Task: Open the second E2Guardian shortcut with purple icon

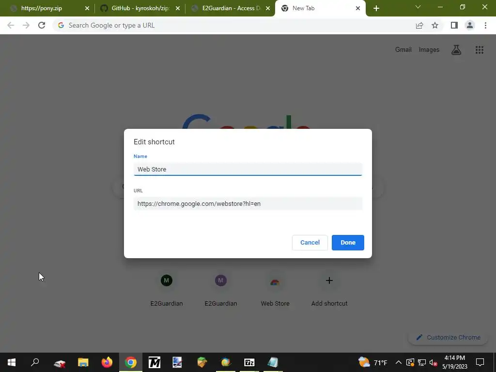Action: click(221, 289)
